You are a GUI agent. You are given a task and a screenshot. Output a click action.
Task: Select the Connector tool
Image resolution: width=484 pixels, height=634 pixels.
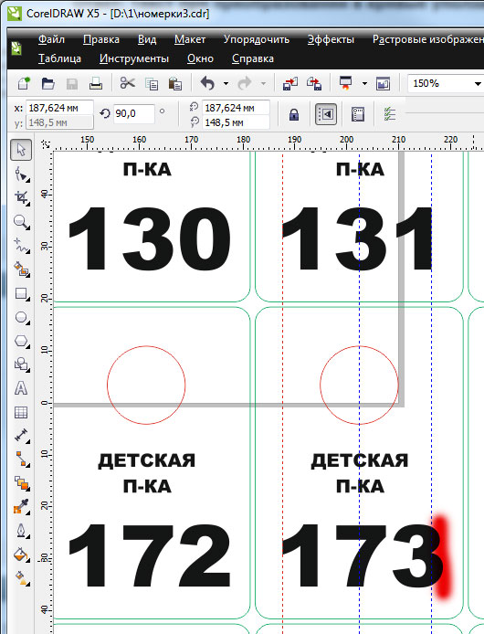21,460
